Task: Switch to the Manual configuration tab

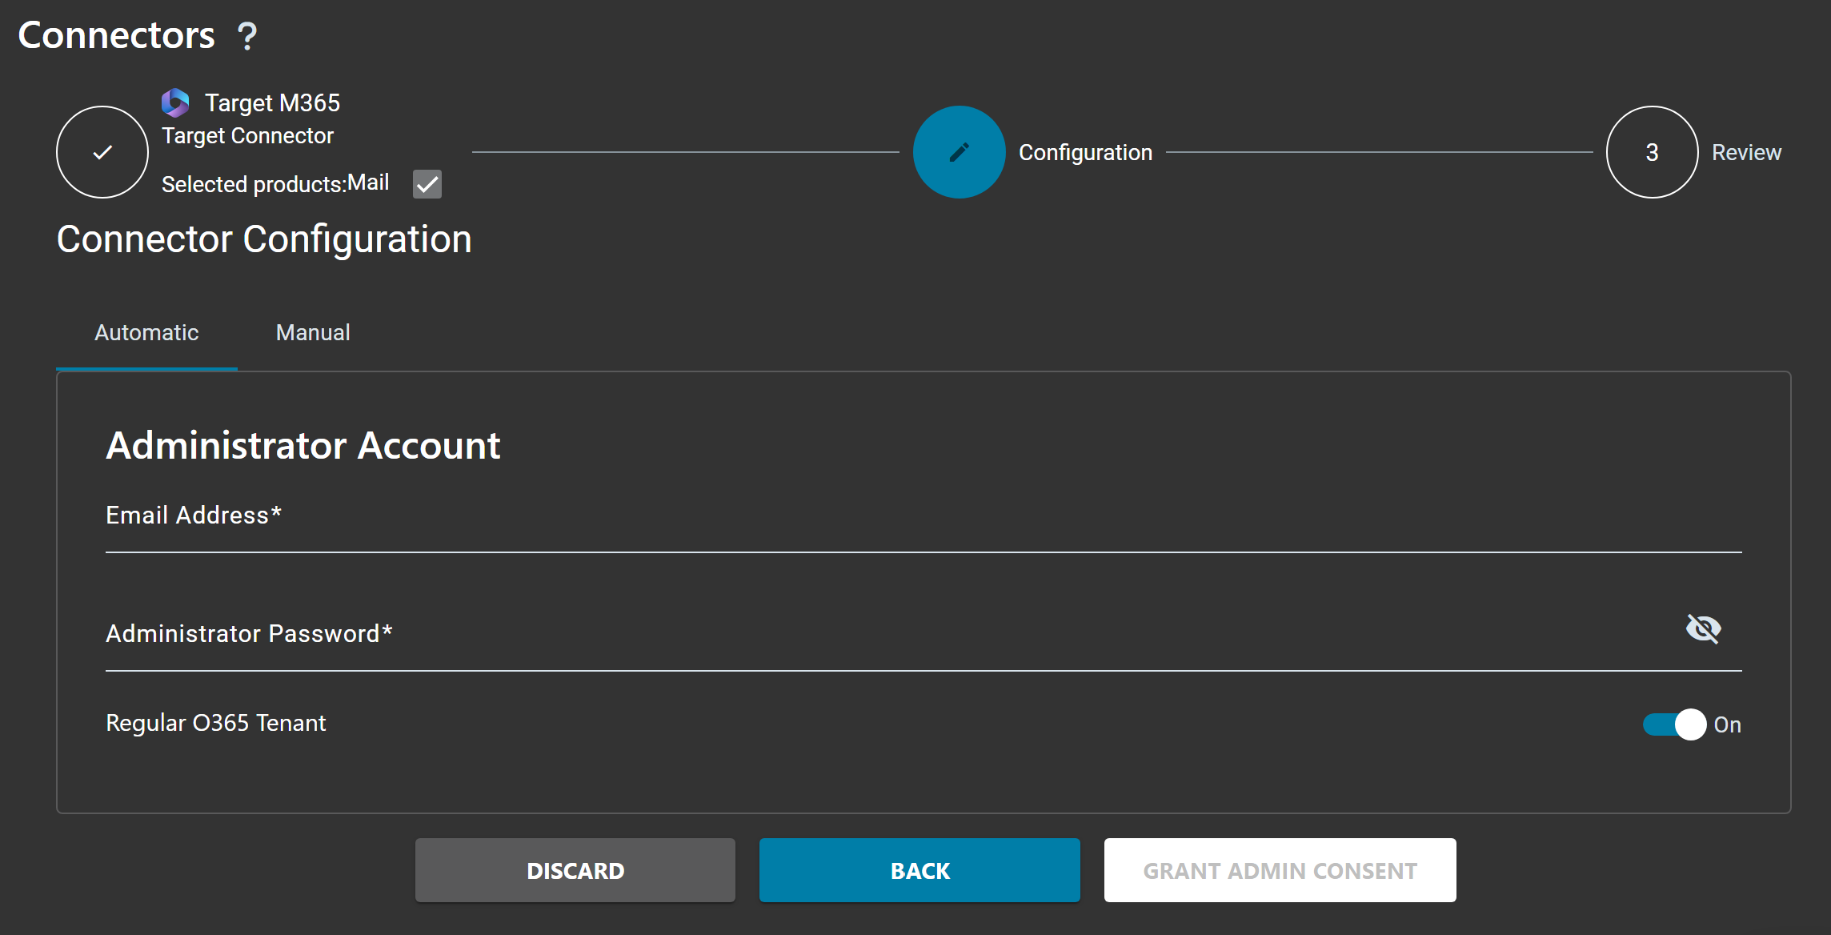Action: (313, 332)
